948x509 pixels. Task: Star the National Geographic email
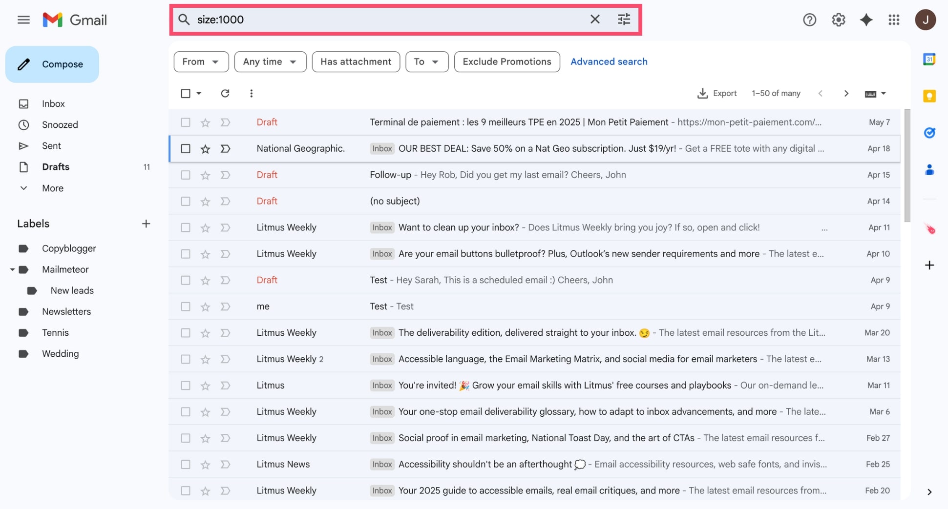click(205, 149)
